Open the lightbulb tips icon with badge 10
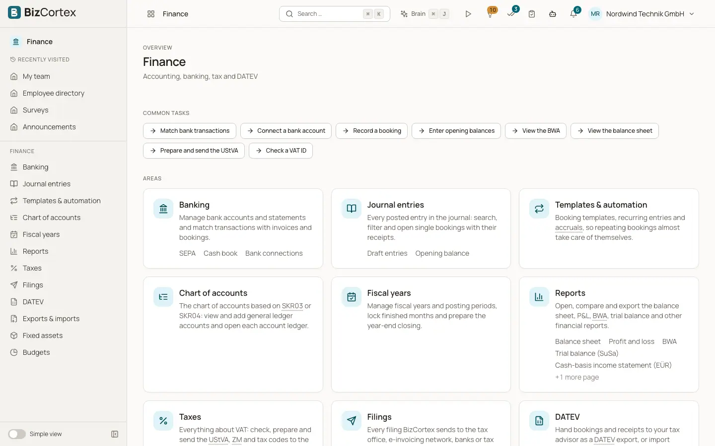The width and height of the screenshot is (715, 446). [490, 14]
